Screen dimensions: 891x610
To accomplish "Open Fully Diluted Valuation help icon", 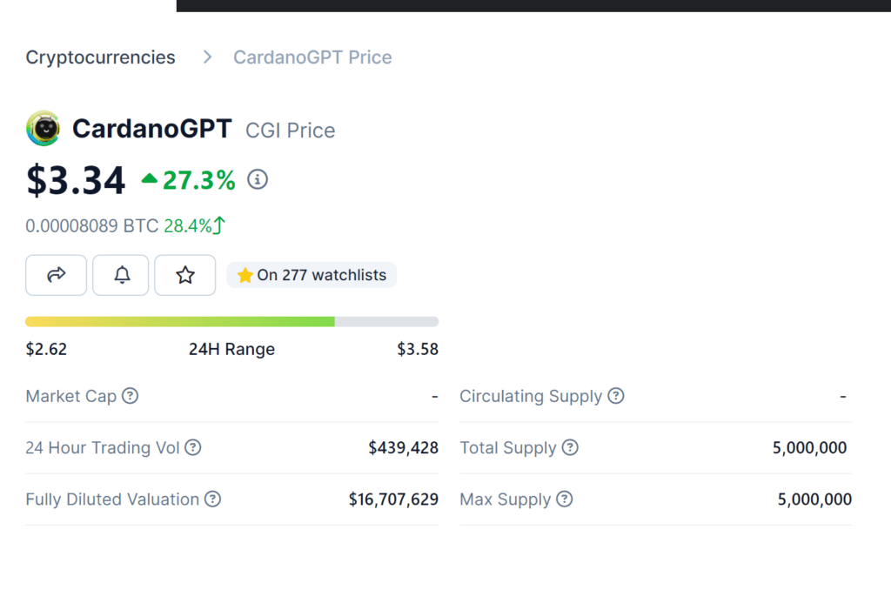I will (x=212, y=499).
